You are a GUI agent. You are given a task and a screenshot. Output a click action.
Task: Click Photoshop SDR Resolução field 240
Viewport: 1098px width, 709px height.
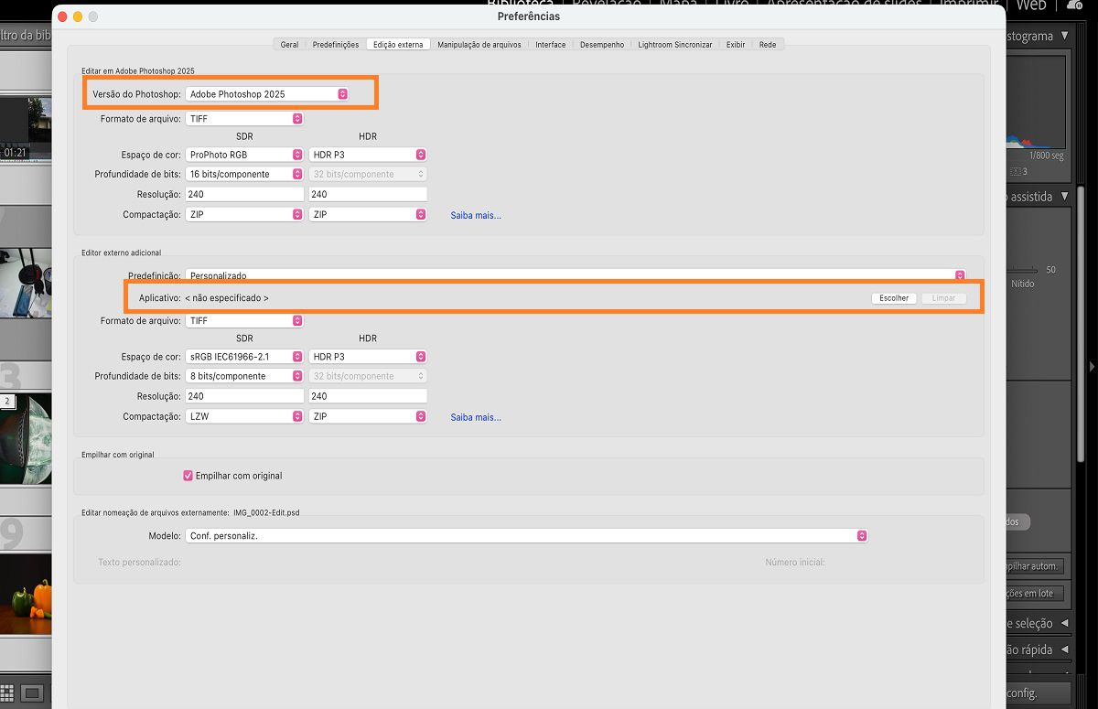(244, 194)
